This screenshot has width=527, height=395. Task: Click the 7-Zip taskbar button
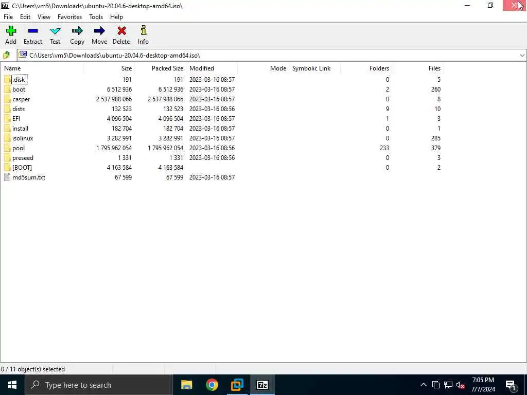tap(262, 385)
